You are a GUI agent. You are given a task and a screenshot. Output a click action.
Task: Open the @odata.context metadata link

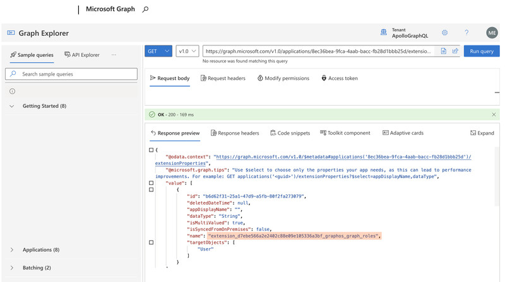tap(343, 157)
